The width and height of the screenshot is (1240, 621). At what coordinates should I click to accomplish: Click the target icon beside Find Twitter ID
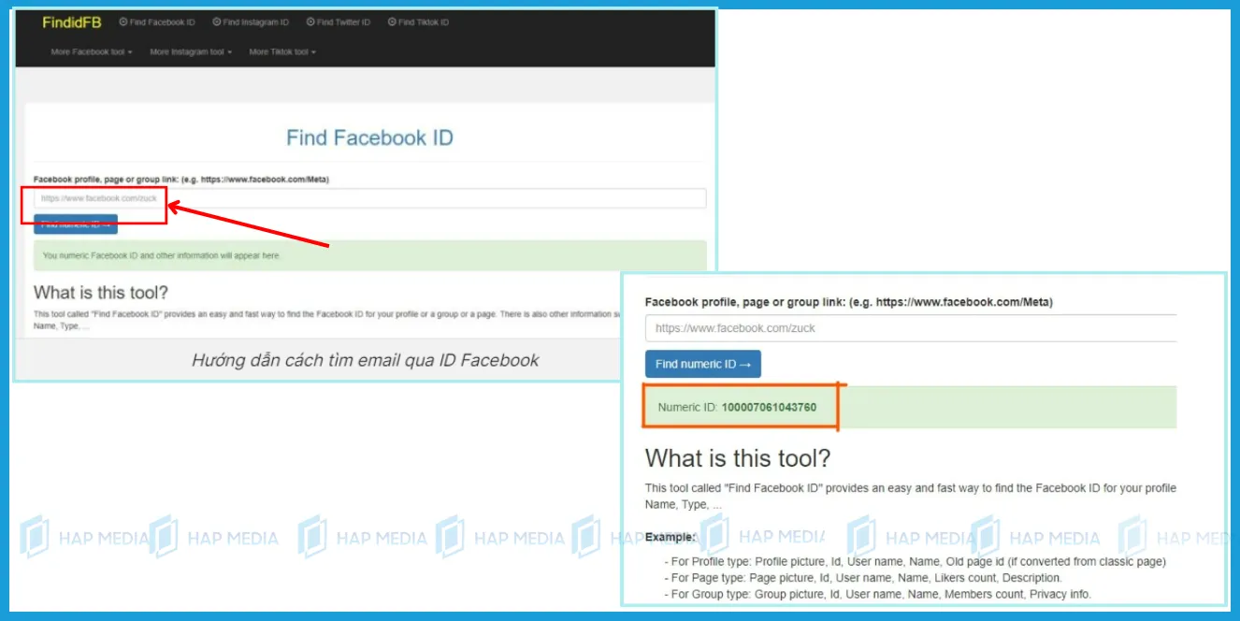coord(309,22)
